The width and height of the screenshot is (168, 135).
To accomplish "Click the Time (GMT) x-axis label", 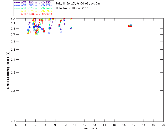I will pos(90,128).
